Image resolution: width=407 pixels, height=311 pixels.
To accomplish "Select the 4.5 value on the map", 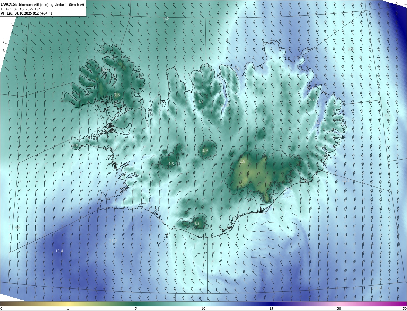I will pos(171,164).
